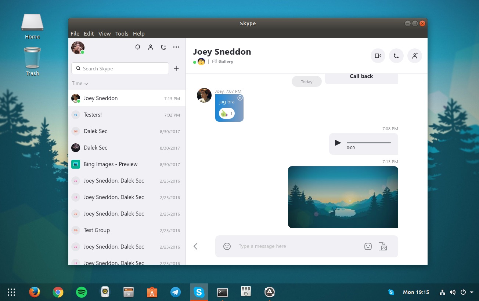
Task: Open the reaction smiley on the message bubble
Action: 240,98
